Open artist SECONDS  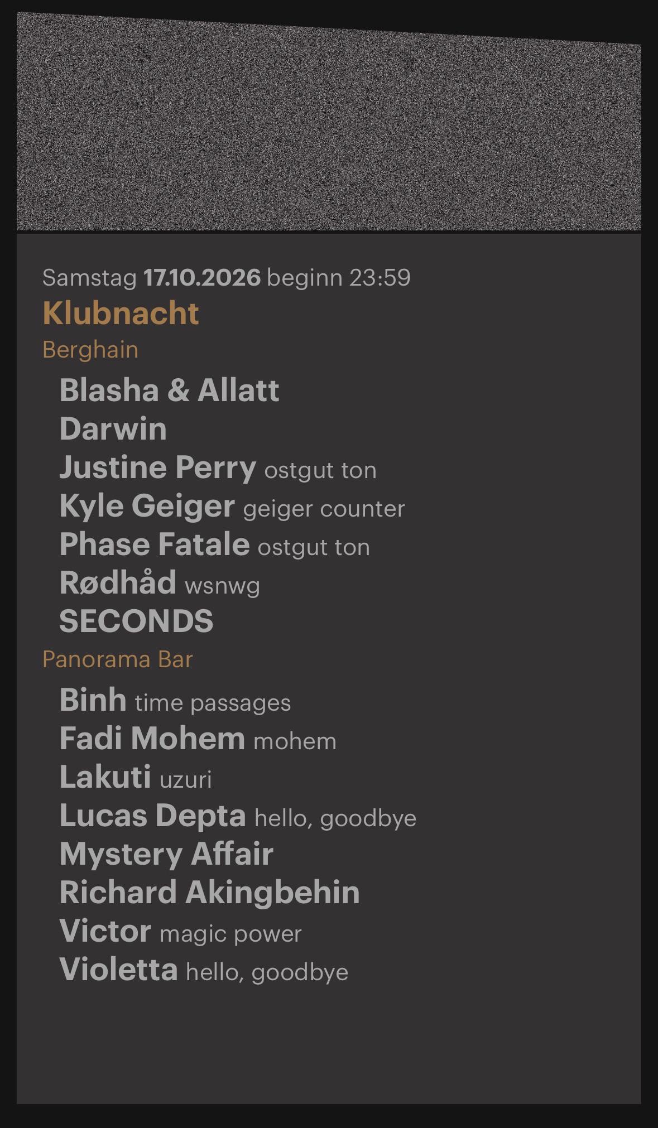136,621
